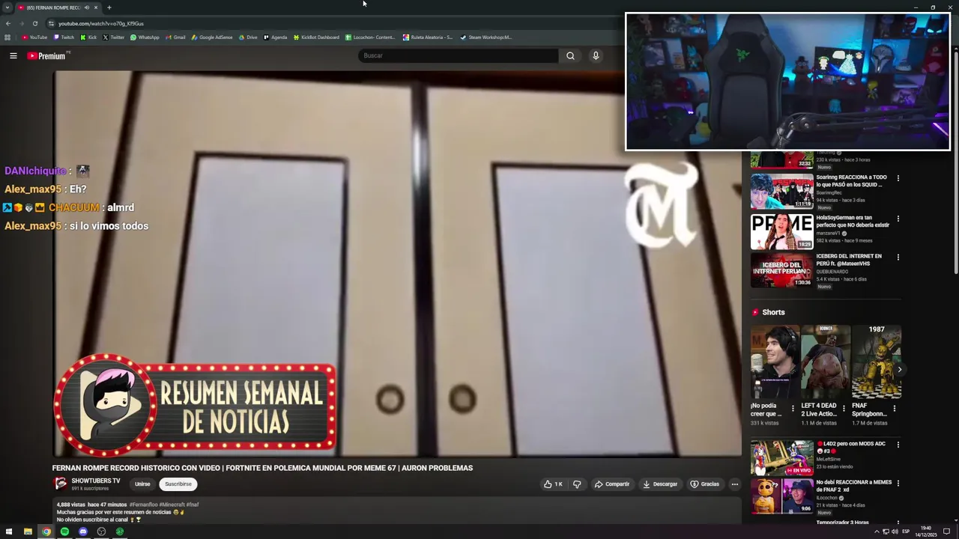Open FNAF Springbonnie short thumbnail
The image size is (959, 539).
[x=876, y=362]
